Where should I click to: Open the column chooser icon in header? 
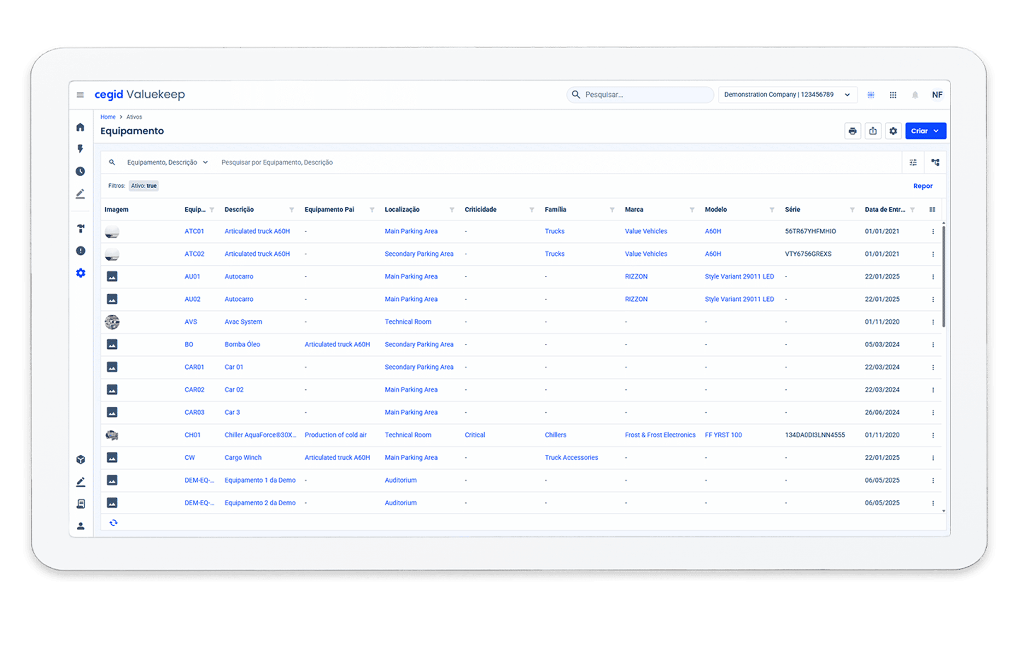click(932, 210)
